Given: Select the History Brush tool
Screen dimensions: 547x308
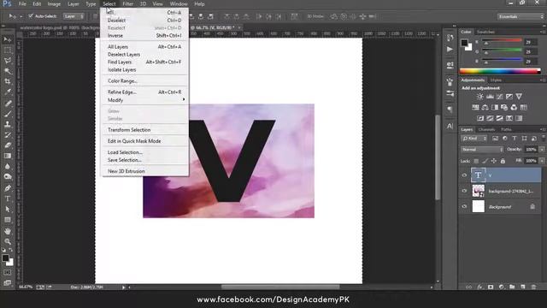Looking at the screenshot, I should 8,135.
